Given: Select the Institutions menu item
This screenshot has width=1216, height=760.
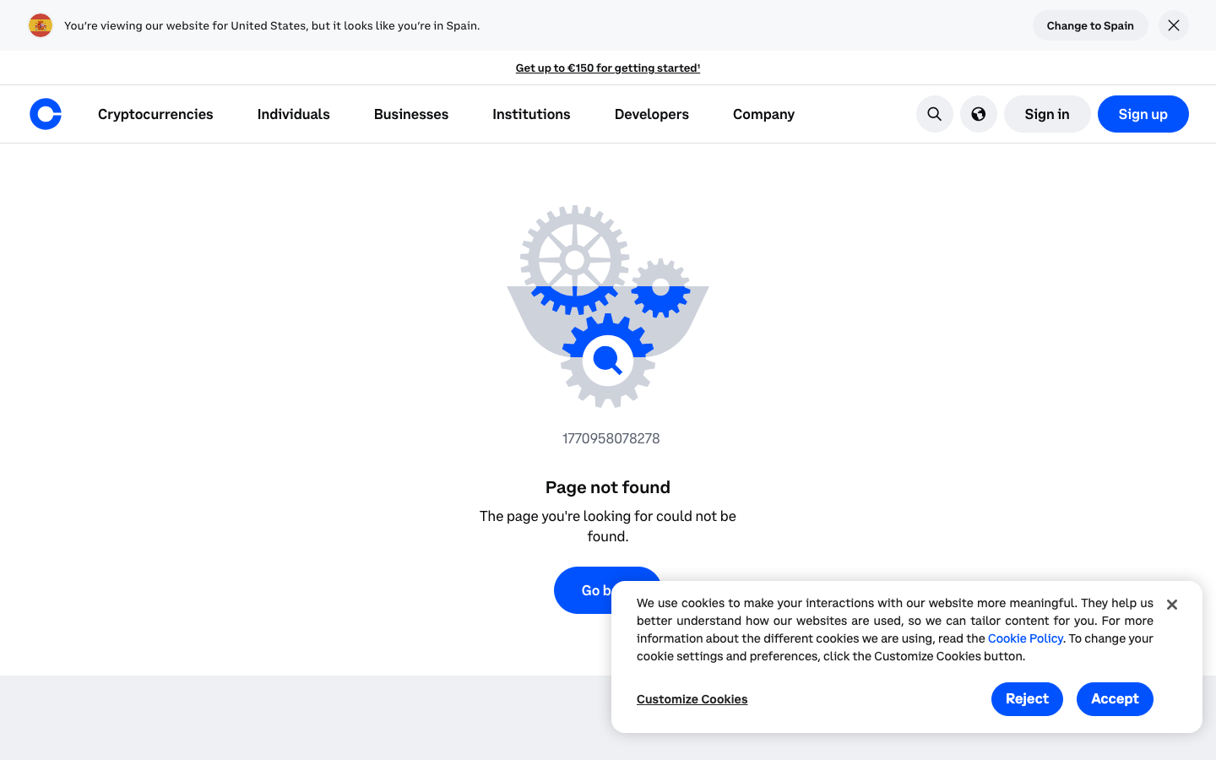Looking at the screenshot, I should point(531,114).
